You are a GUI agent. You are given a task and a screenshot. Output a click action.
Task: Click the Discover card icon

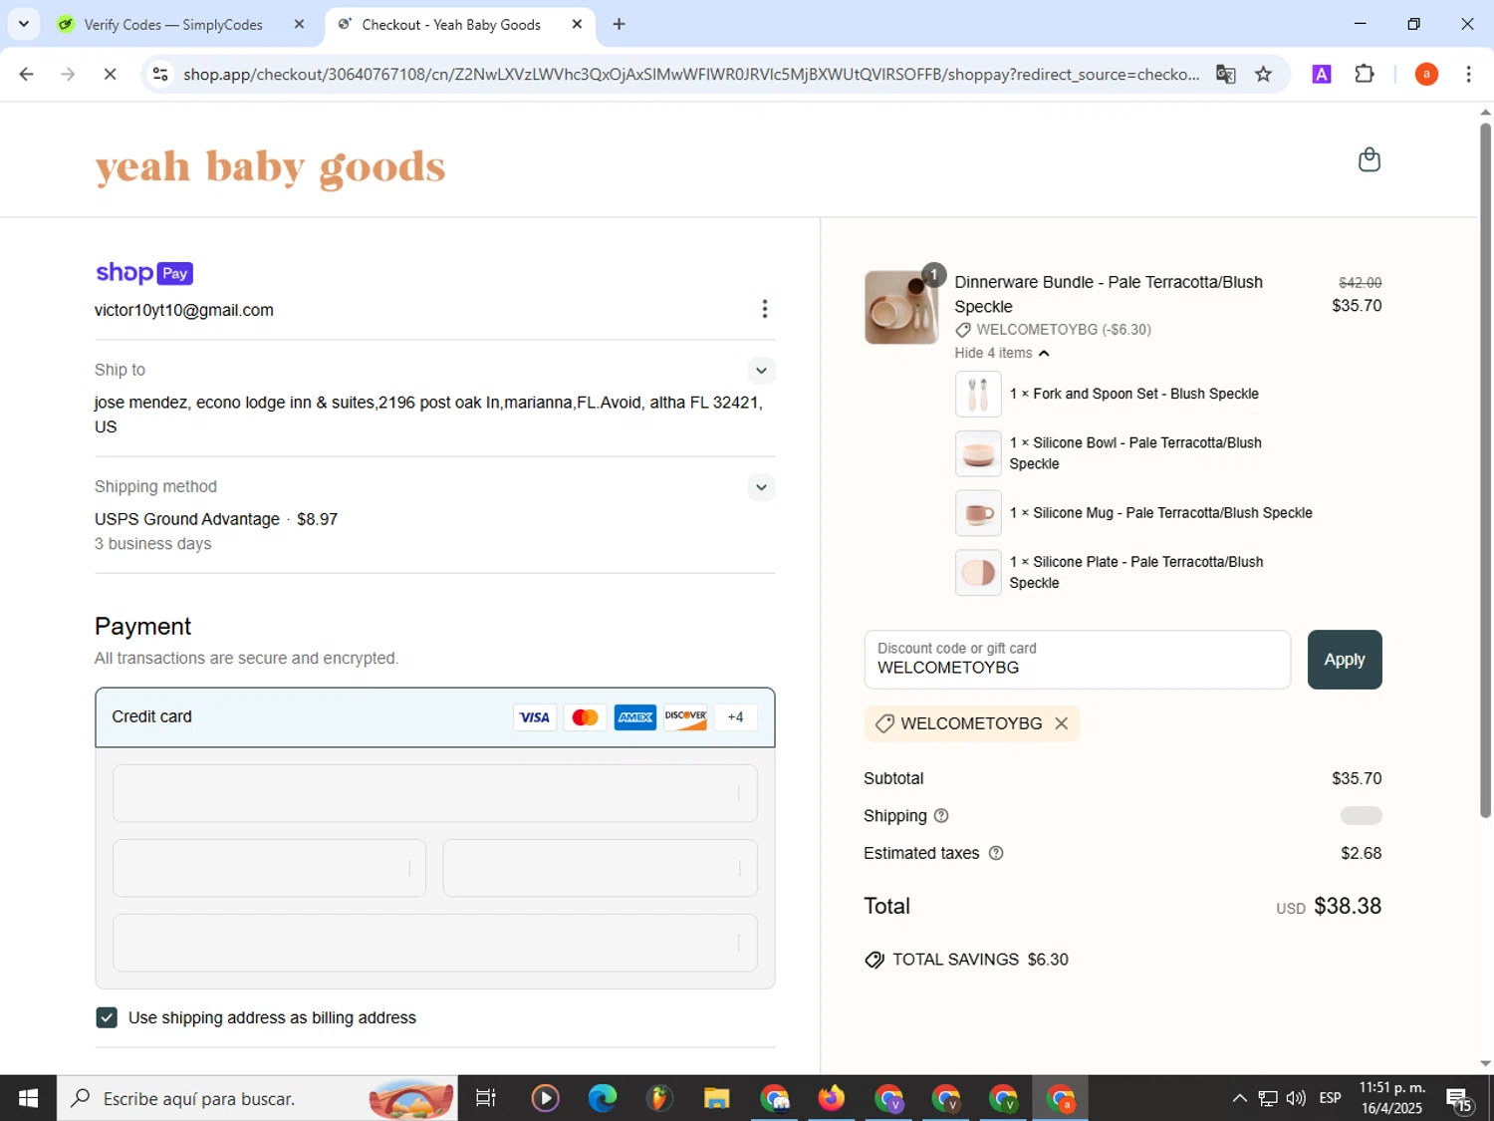click(685, 717)
